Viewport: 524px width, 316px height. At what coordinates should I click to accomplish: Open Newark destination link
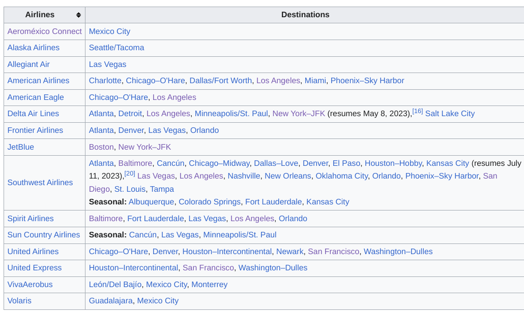tap(290, 252)
